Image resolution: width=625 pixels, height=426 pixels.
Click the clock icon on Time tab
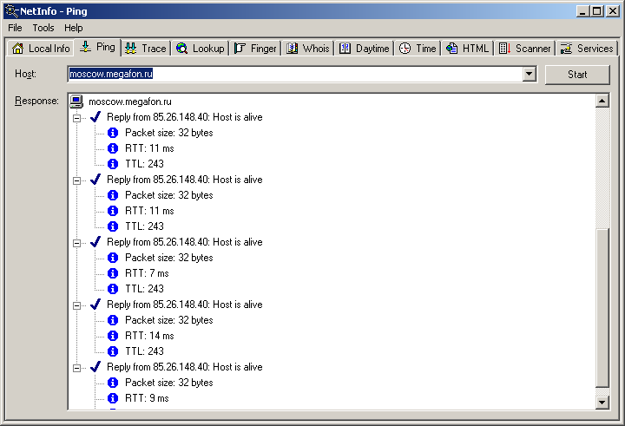405,49
